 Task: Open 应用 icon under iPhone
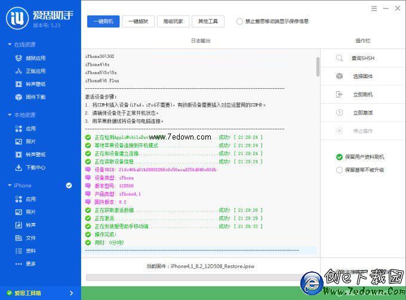[x=19, y=199]
